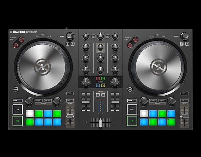This screenshot has height=157, width=201.
Task: Click the left channel GAIN knob
Action: coord(86,36)
